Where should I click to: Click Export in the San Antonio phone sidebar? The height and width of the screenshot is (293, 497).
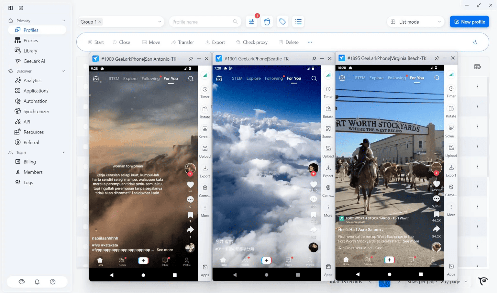[205, 171]
